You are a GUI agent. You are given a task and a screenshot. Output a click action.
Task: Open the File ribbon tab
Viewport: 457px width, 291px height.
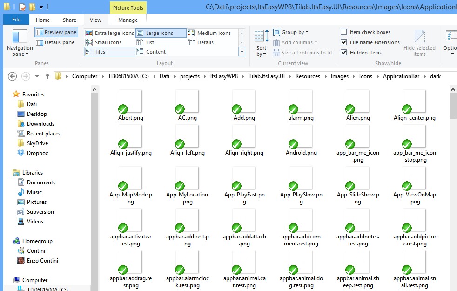[16, 20]
